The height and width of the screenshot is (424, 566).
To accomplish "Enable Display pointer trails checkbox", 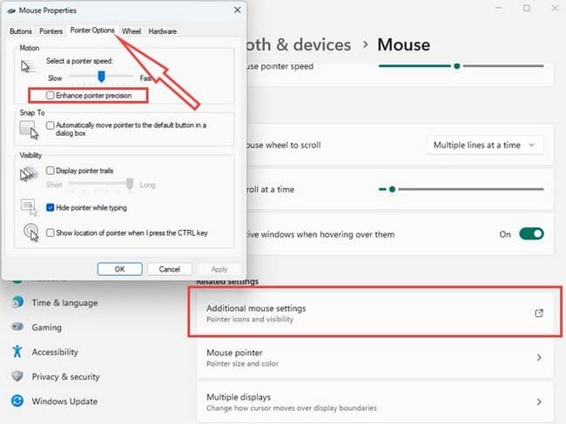I will click(51, 171).
